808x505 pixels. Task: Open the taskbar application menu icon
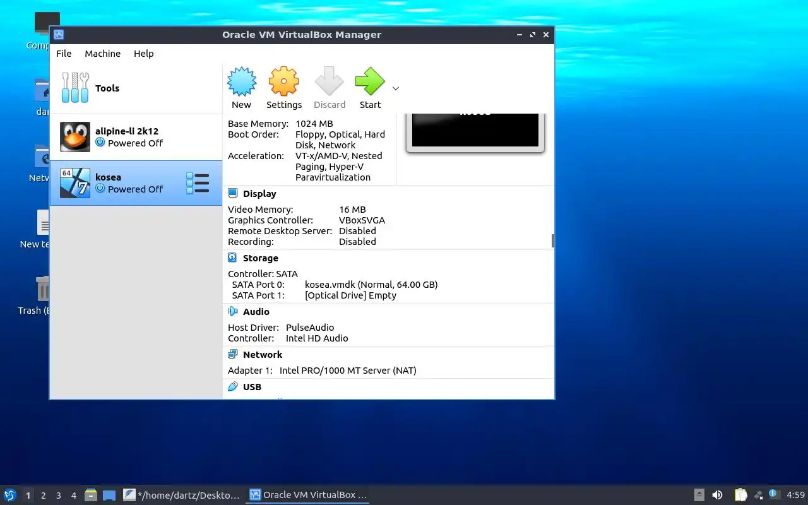point(10,495)
